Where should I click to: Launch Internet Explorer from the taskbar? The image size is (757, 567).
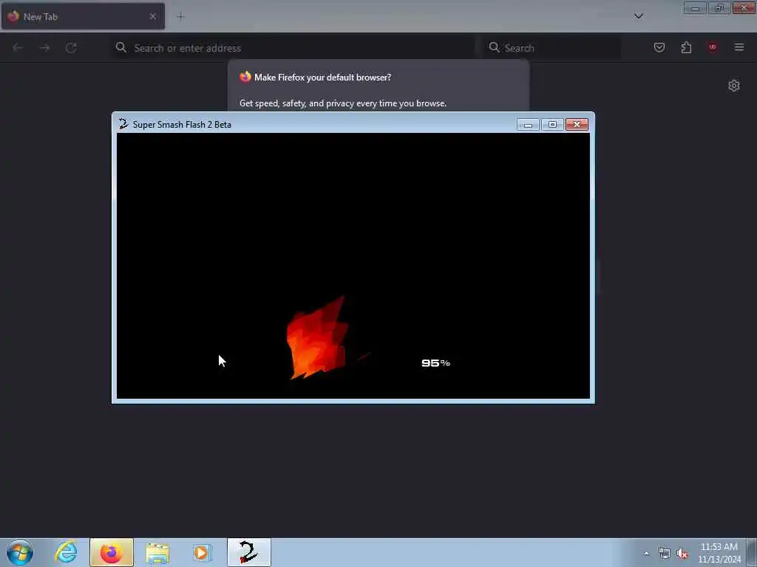tap(66, 552)
